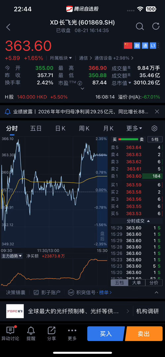165x357 pixels.
Task: Open 机构调研 link
Action: [147, 311]
